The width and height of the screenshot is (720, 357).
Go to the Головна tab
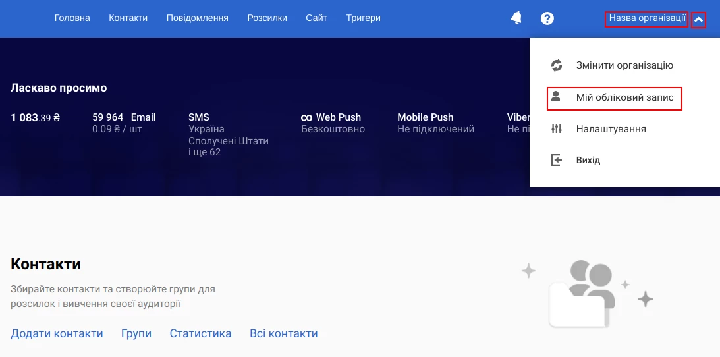(x=72, y=18)
